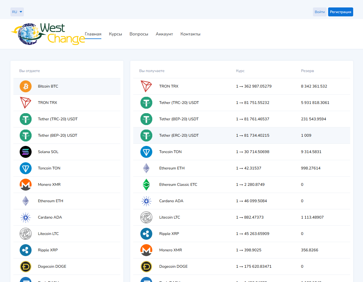Click Tether BEP-20 icon in give list
This screenshot has width=363, height=282.
tap(26, 135)
